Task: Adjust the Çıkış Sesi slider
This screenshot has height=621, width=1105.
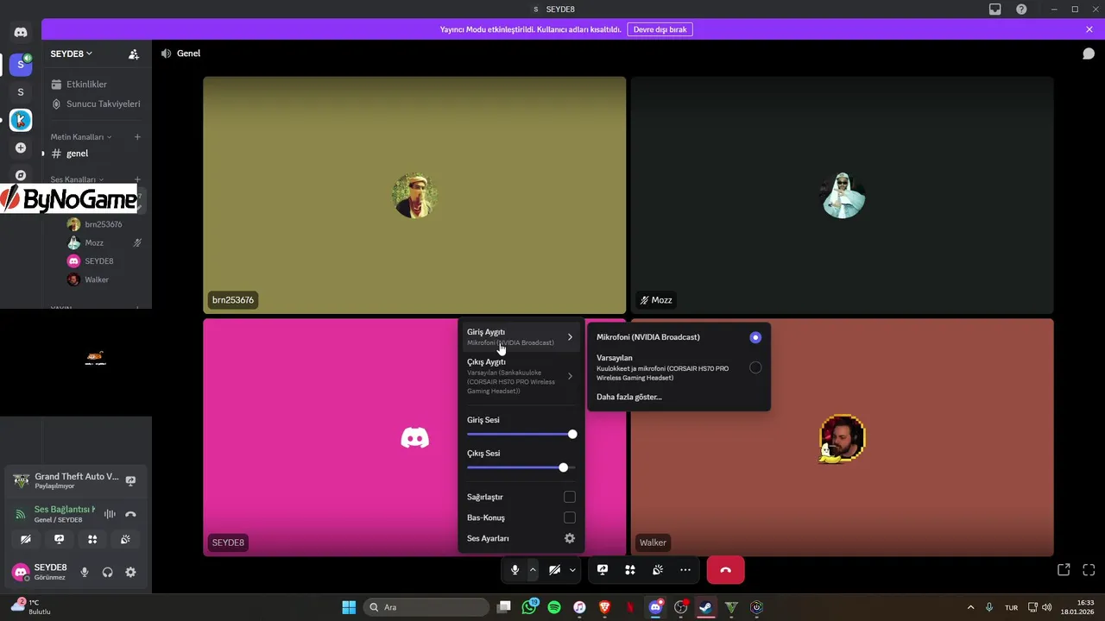Action: [521, 467]
